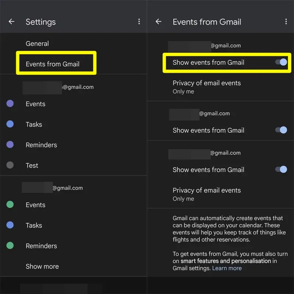The image size is (294, 294).
Task: Click green color dot next to second account Events
Action: (10, 204)
